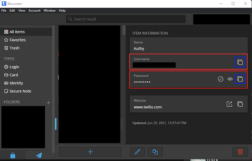Focus the Search Vault field

tap(126, 19)
